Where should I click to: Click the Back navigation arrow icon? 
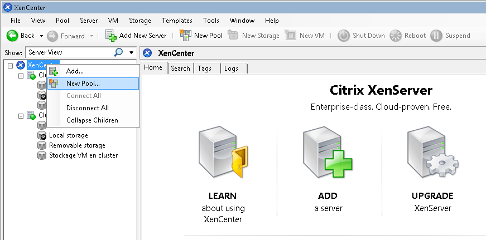[x=12, y=36]
